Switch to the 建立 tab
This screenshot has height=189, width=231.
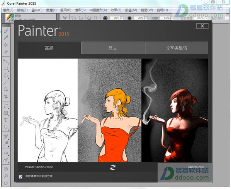113,48
